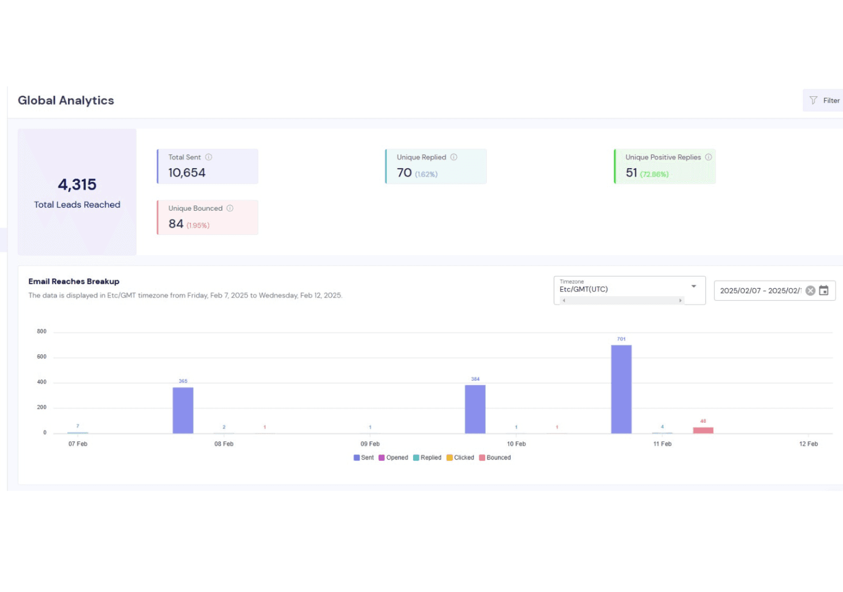Screen dimensions: 843x592
Task: Click the 365 sent bar on 07 Feb
Action: (183, 411)
